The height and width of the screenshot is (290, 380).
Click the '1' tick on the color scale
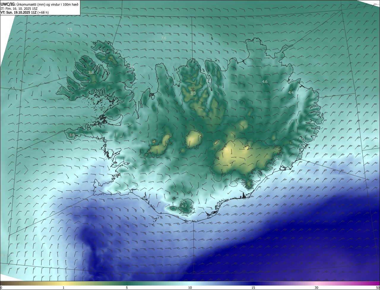(x=64, y=288)
